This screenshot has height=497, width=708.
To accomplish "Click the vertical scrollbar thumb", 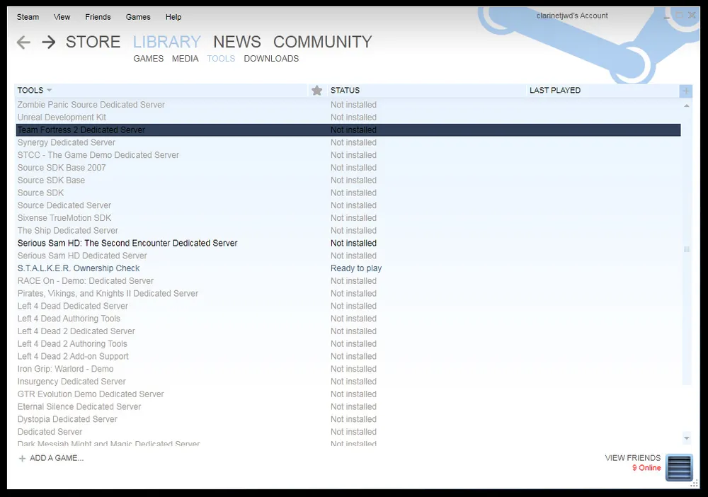I will pyautogui.click(x=686, y=249).
